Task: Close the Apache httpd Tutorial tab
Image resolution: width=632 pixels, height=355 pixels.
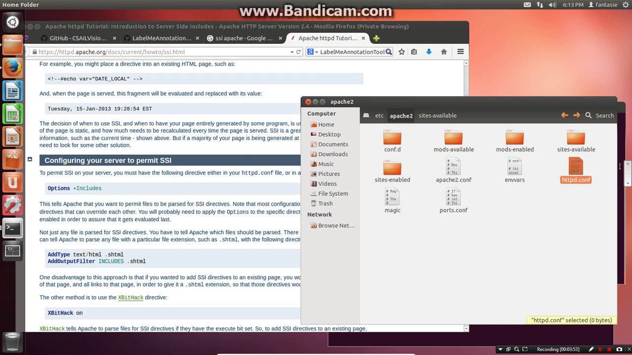Action: tap(363, 38)
